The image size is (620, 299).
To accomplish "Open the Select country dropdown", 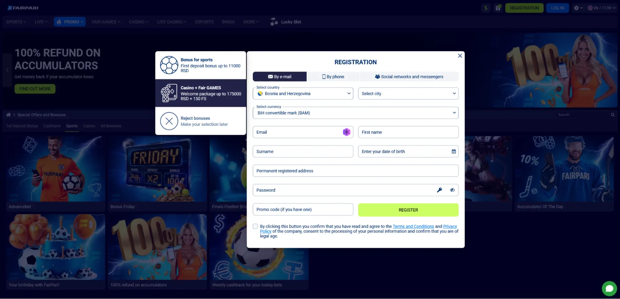I will click(x=303, y=94).
